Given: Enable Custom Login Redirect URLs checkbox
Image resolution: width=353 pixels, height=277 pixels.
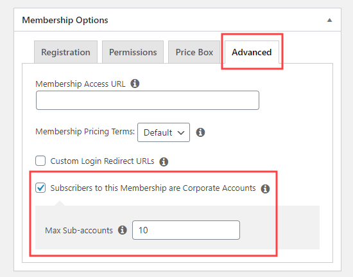Looking at the screenshot, I should click(x=40, y=161).
